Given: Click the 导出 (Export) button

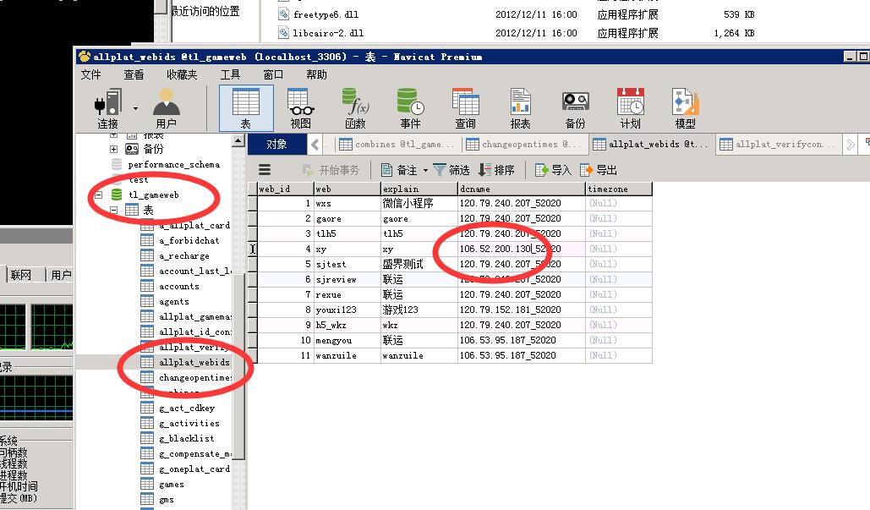Looking at the screenshot, I should tap(599, 170).
